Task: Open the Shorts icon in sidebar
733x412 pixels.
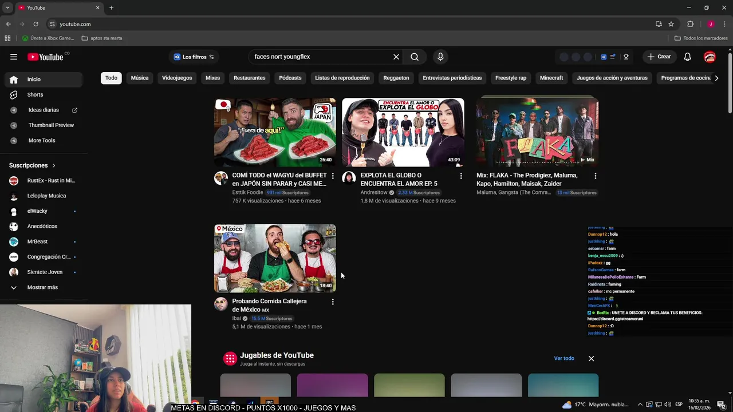Action: point(14,94)
